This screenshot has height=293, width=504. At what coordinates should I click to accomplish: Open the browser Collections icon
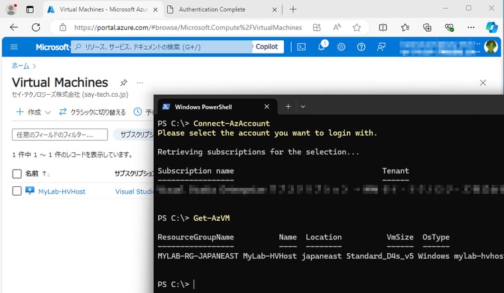pyautogui.click(x=427, y=28)
